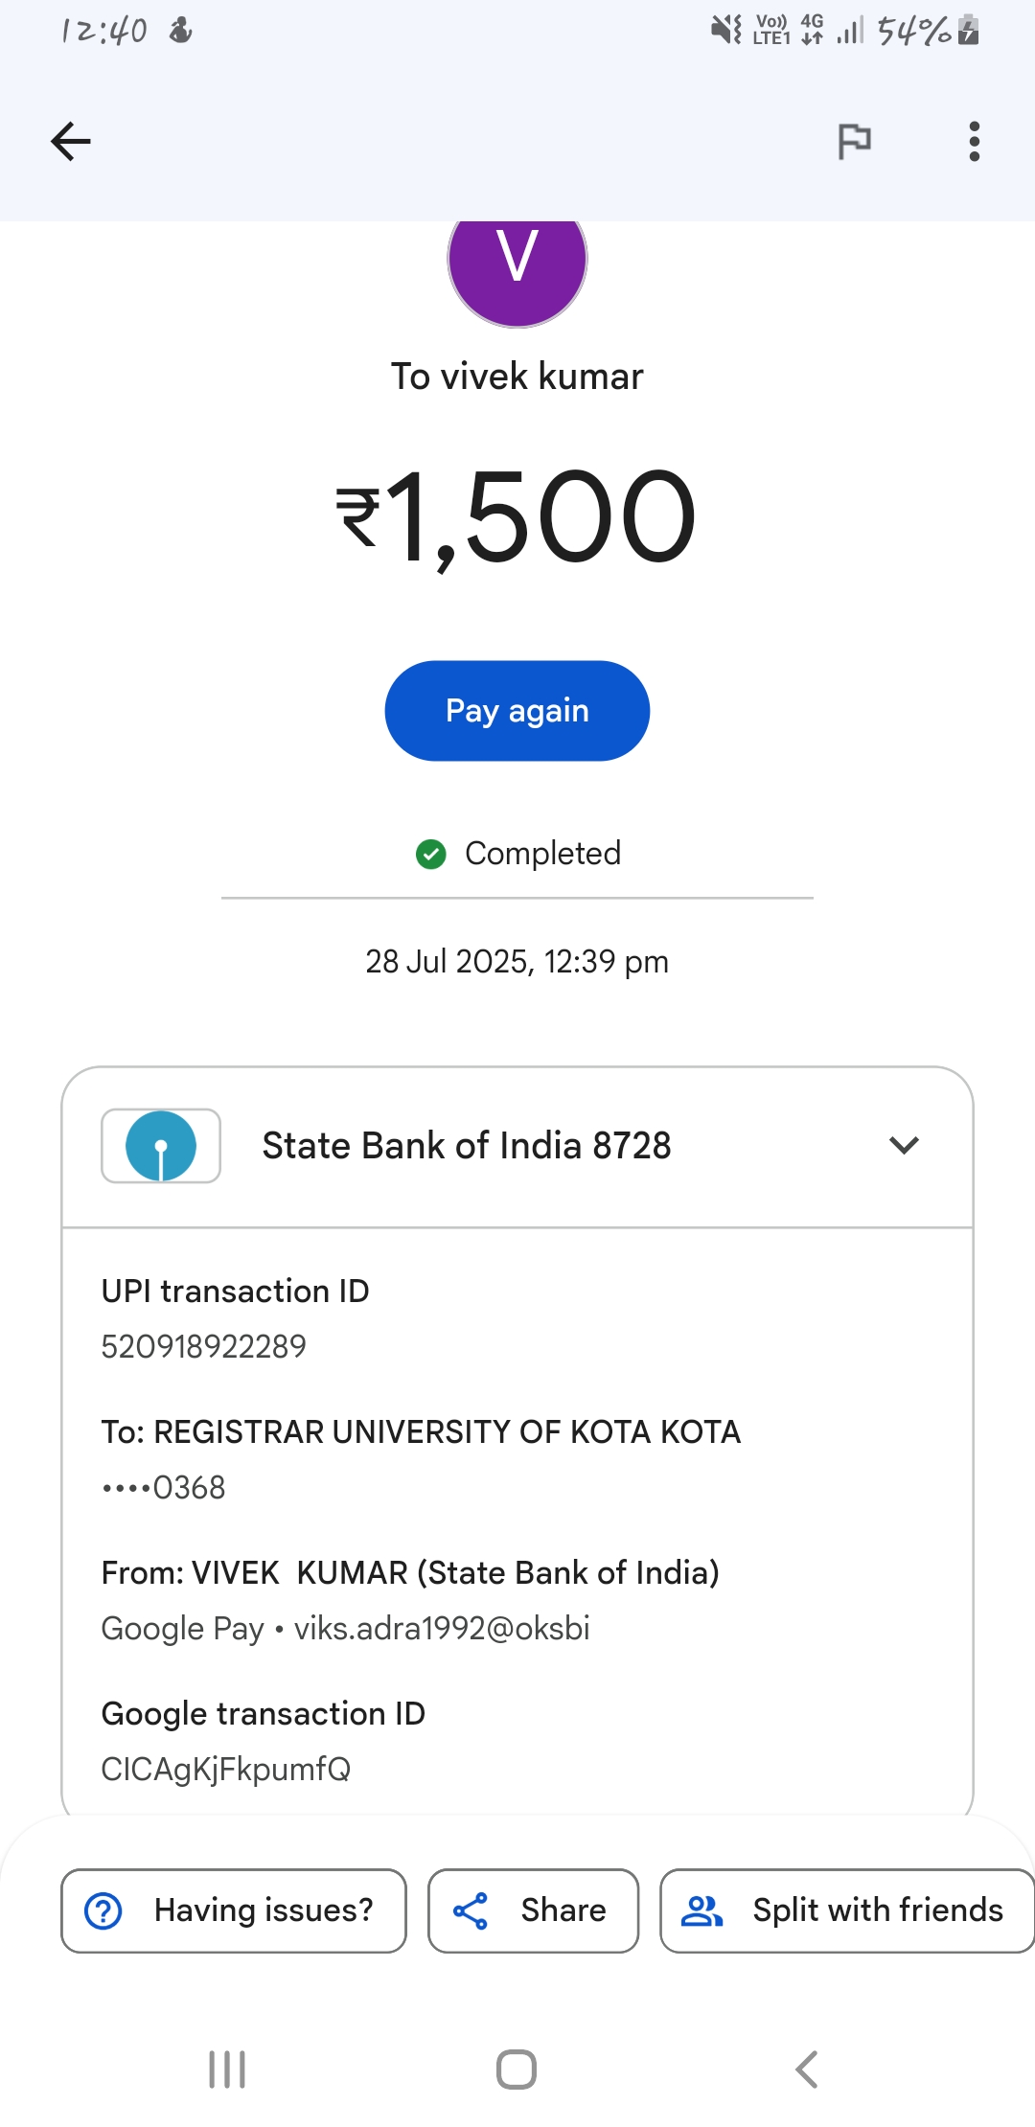The height and width of the screenshot is (2127, 1035).
Task: Tap the people group icon
Action: point(701,1910)
